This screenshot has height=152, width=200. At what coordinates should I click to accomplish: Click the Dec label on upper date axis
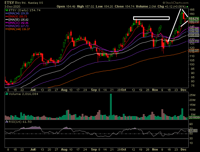tap(183, 90)
